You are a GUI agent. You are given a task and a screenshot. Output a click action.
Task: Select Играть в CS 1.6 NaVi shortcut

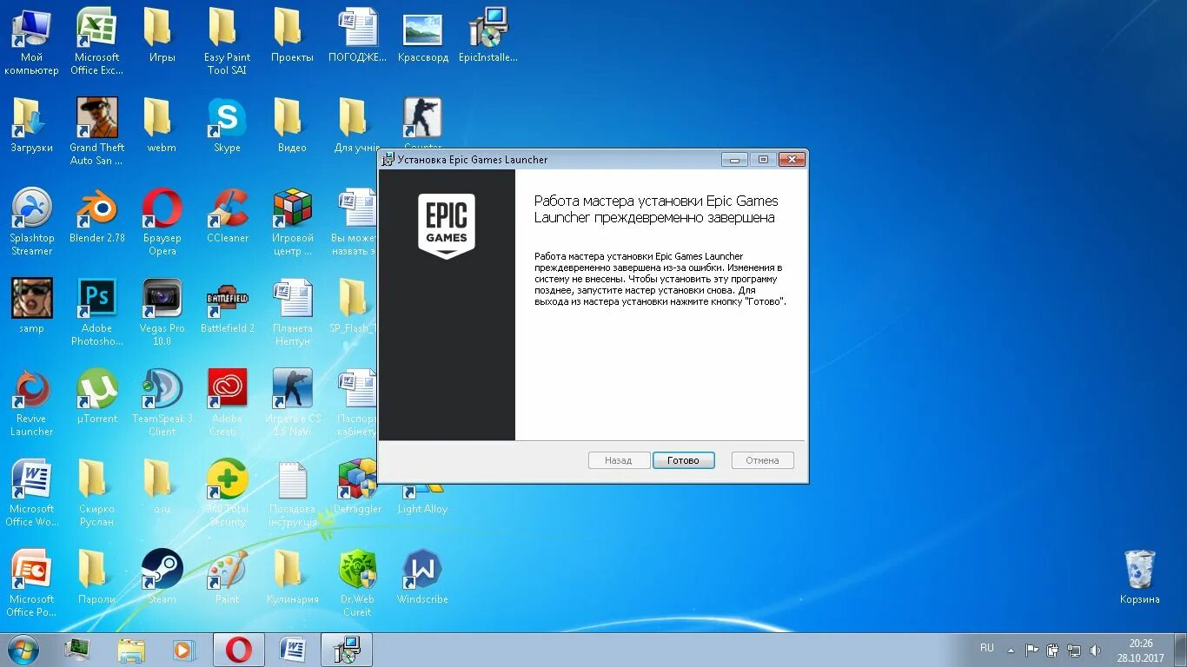[x=292, y=402]
